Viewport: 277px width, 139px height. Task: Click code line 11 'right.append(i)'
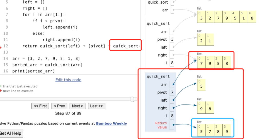click(x=61, y=40)
